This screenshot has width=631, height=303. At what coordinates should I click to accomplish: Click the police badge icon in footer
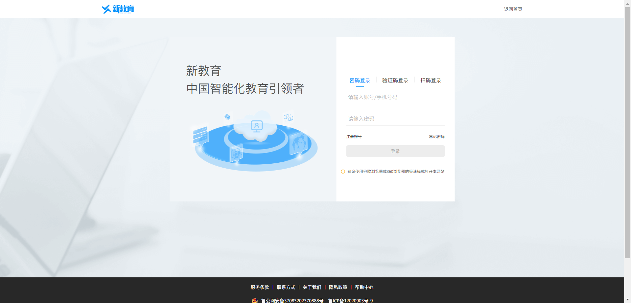(254, 300)
